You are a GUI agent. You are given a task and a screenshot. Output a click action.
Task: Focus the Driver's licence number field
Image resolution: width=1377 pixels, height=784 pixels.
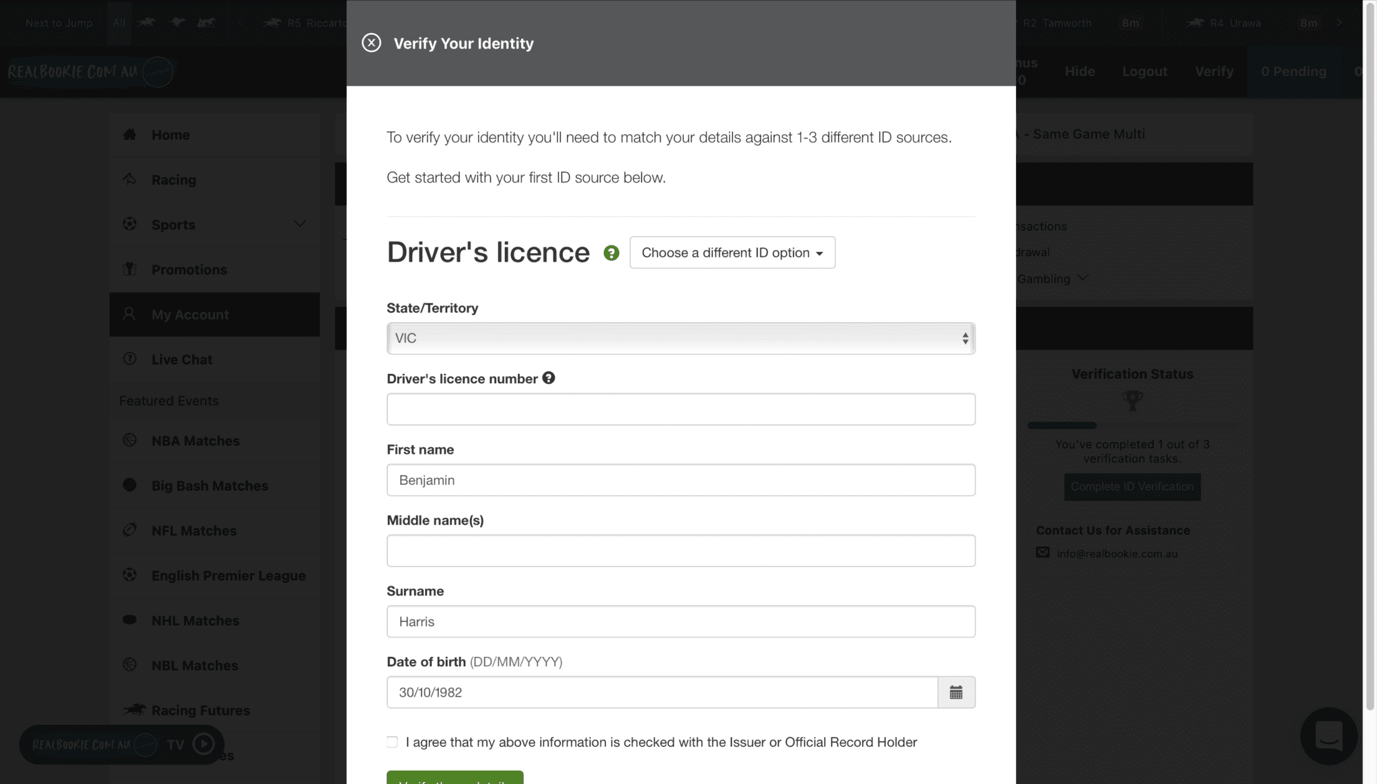680,409
